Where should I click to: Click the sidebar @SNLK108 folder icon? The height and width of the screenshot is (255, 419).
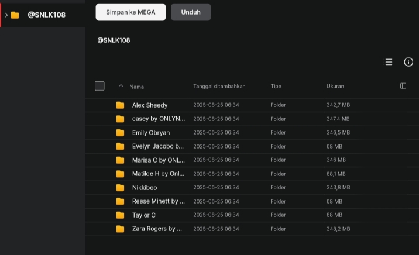coord(15,15)
